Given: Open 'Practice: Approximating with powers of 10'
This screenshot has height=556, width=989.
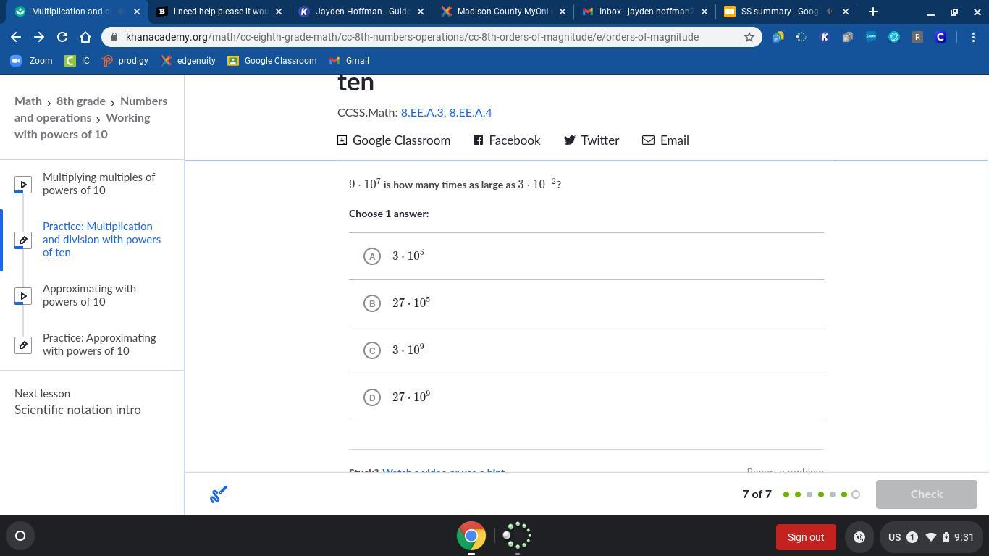Looking at the screenshot, I should (x=99, y=345).
